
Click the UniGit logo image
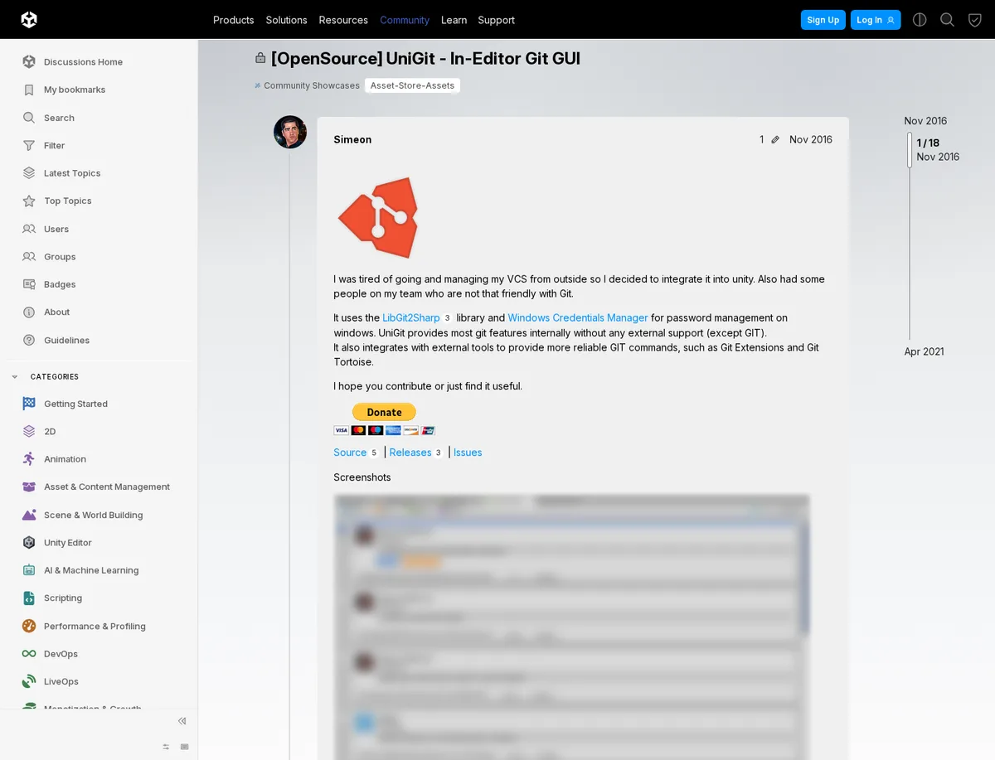click(x=377, y=217)
